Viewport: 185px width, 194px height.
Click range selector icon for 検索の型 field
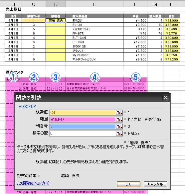coord(119,134)
